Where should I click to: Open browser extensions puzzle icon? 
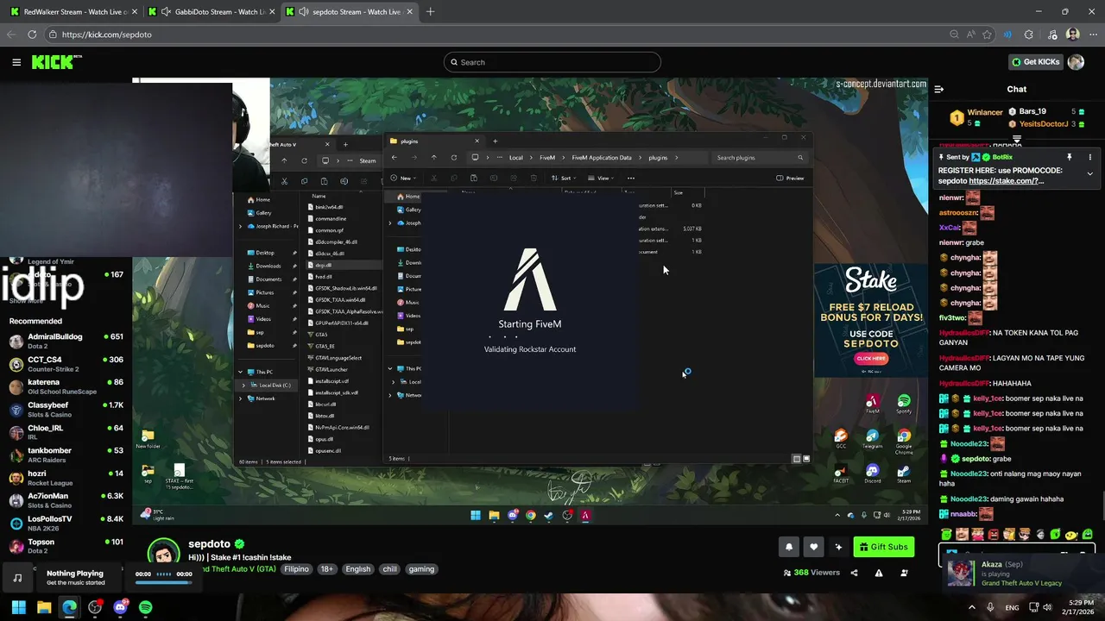1028,34
